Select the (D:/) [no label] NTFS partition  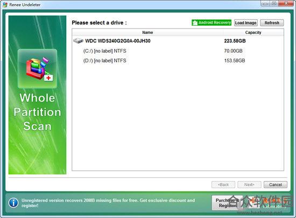(x=178, y=61)
